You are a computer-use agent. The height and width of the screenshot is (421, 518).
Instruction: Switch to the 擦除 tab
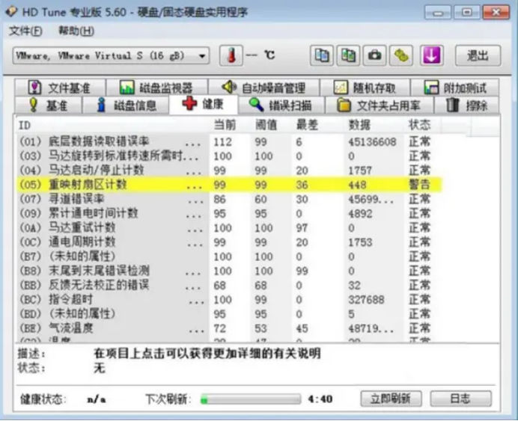[x=467, y=105]
